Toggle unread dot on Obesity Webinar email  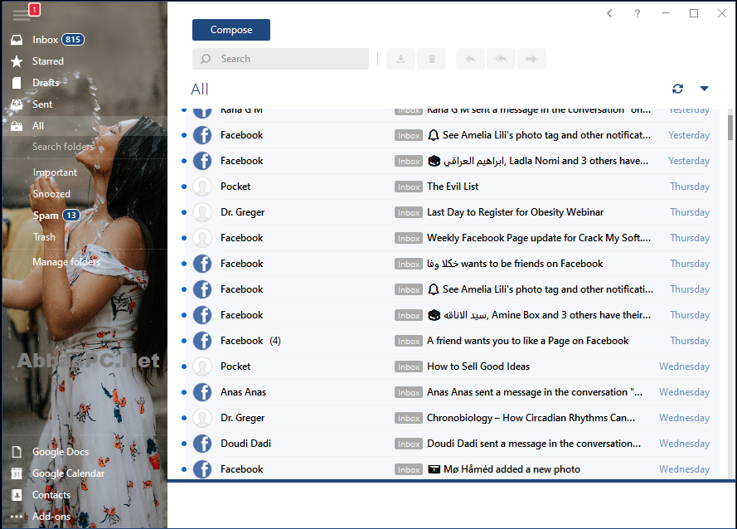(x=184, y=212)
